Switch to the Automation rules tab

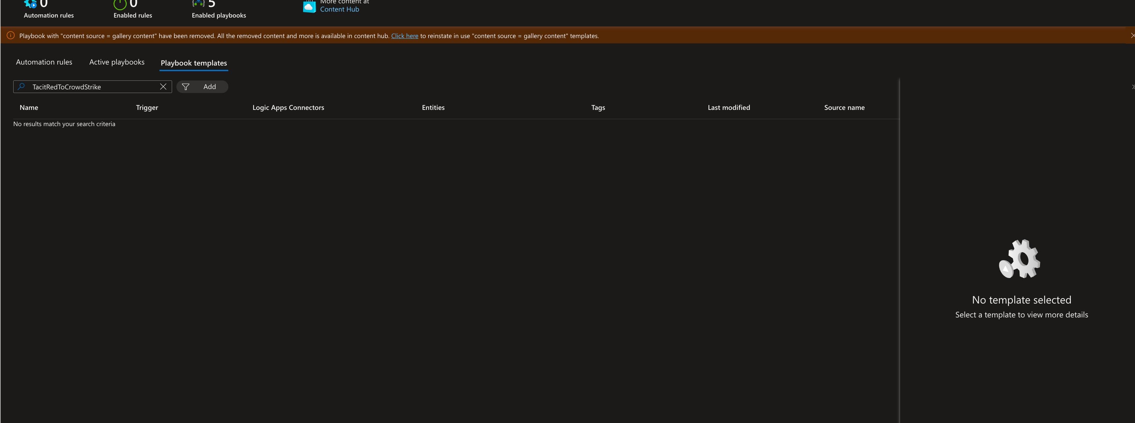44,62
